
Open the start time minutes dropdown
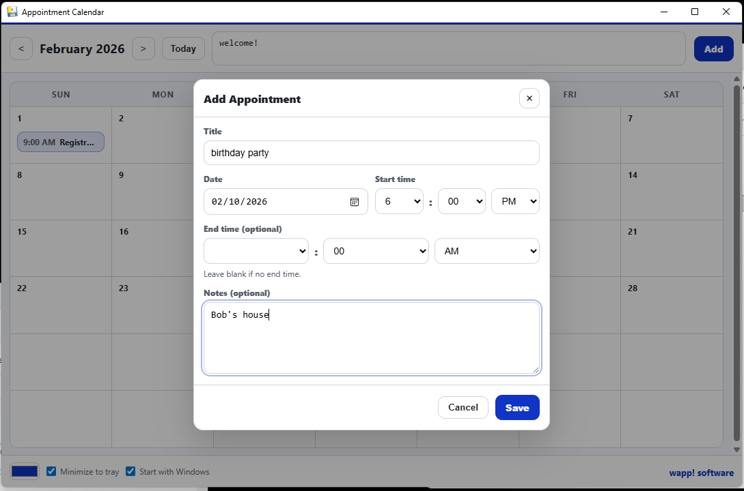point(462,201)
